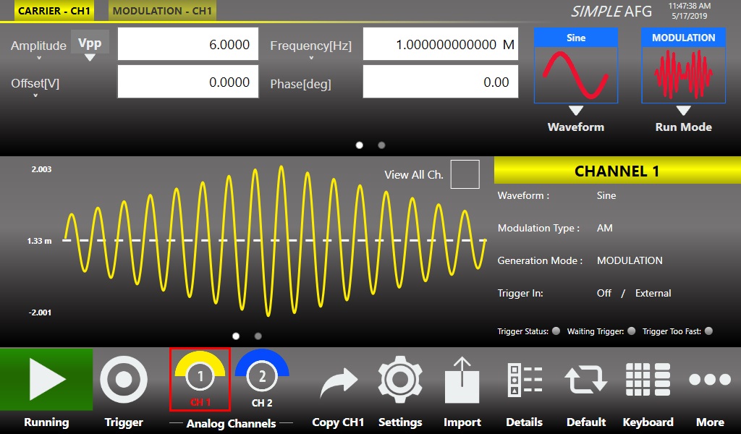741x434 pixels.
Task: Click the Import icon
Action: [x=462, y=380]
